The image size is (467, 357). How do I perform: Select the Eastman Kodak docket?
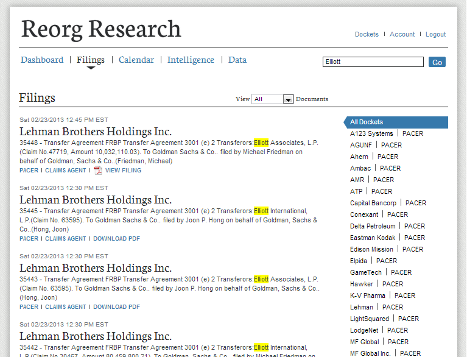pos(373,238)
